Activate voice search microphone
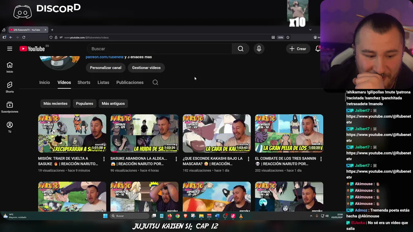413x232 pixels. click(x=259, y=49)
